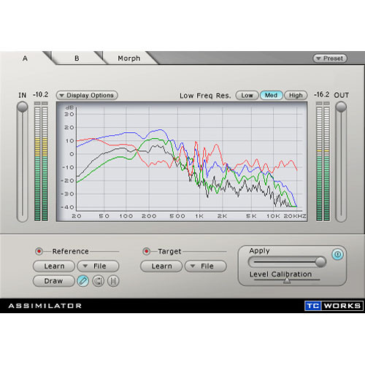Set Low Freq Res. to Low
The width and height of the screenshot is (365, 365).
(247, 95)
